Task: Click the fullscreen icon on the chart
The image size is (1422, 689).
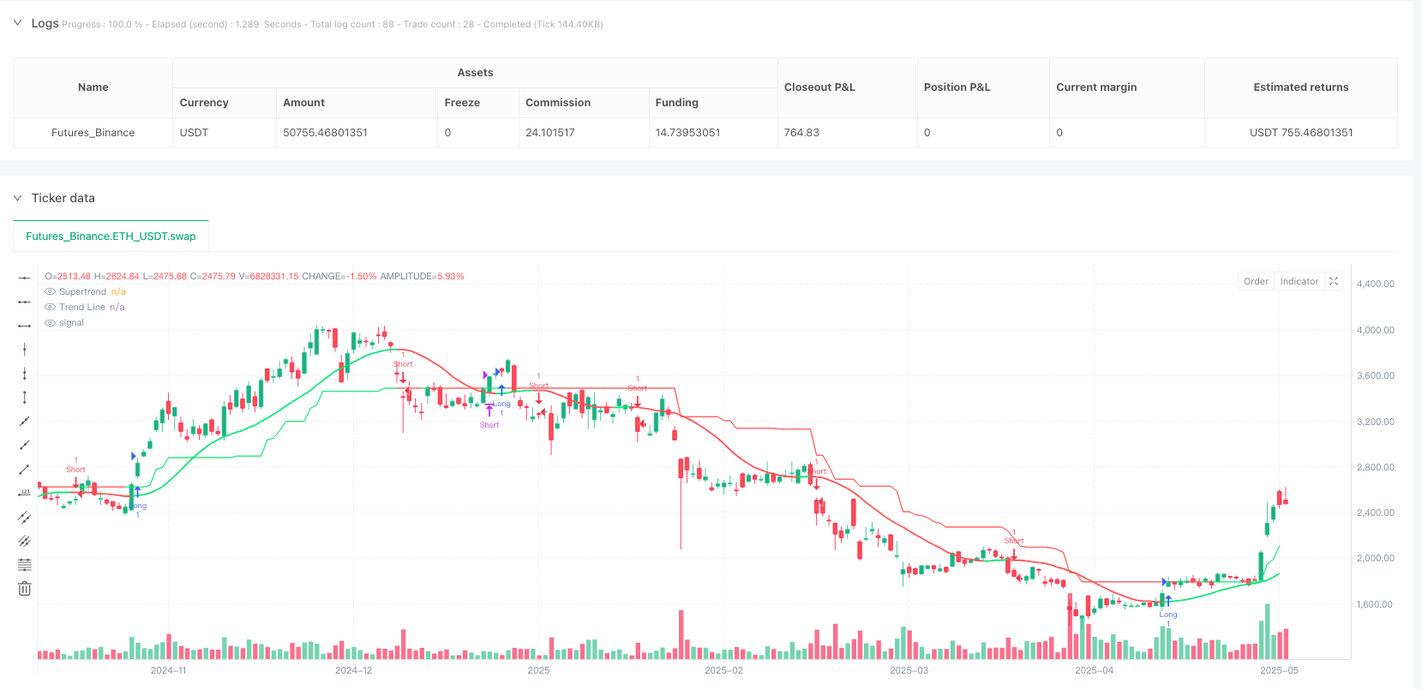Action: [1334, 281]
